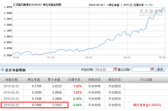Click the 单位净值: 1.5377 元 legend
This screenshot has height=111, width=168.
tap(120, 5)
